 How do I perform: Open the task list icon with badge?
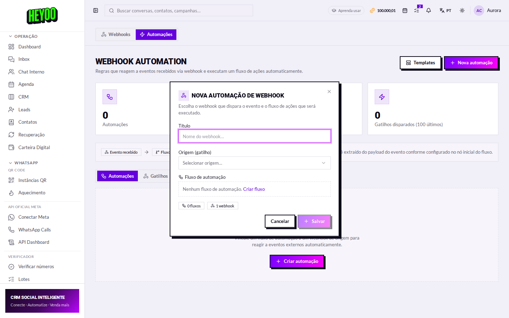coord(417,10)
